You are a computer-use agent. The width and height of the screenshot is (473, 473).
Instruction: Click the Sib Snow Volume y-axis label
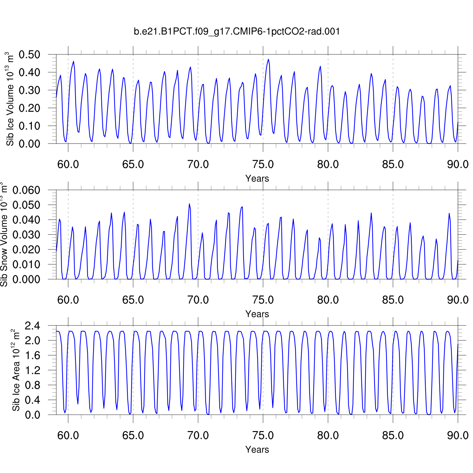[4, 235]
